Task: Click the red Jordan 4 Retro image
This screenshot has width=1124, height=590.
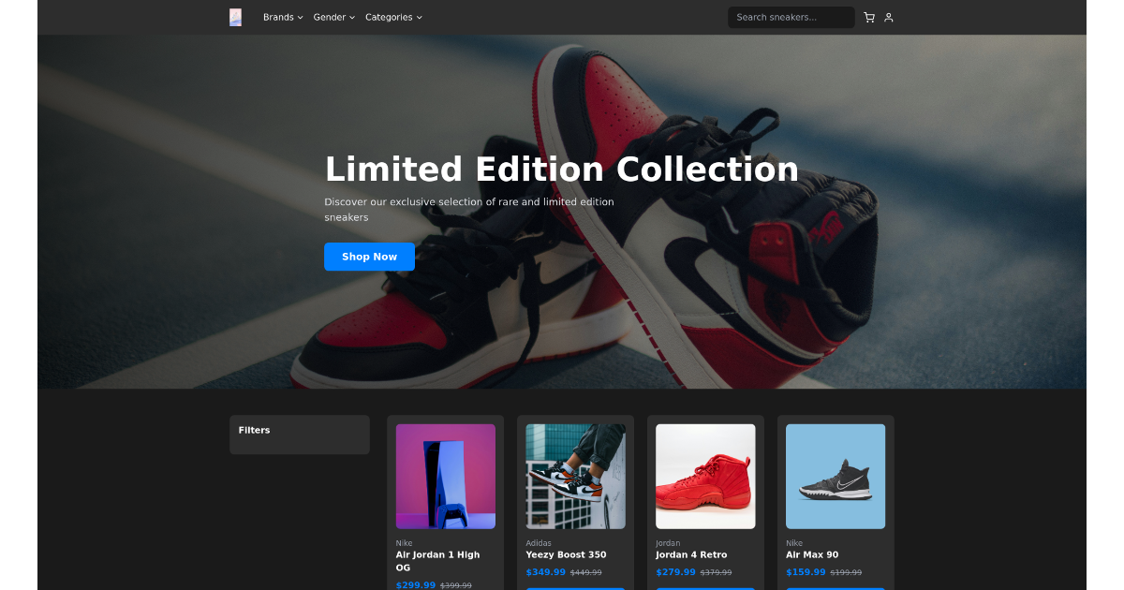Action: click(x=704, y=477)
